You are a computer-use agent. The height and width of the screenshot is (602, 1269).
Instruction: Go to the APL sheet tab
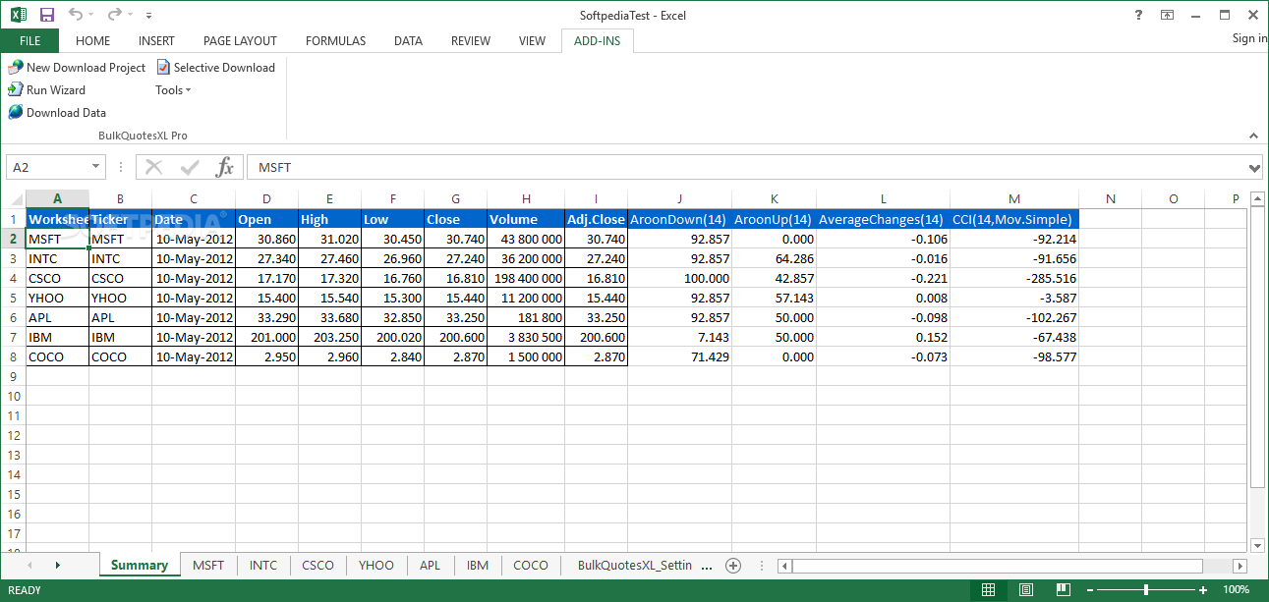pyautogui.click(x=430, y=565)
